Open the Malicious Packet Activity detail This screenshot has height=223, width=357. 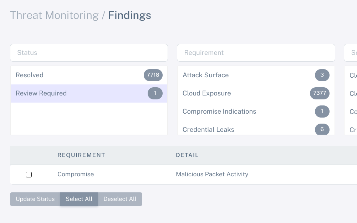[x=212, y=174]
